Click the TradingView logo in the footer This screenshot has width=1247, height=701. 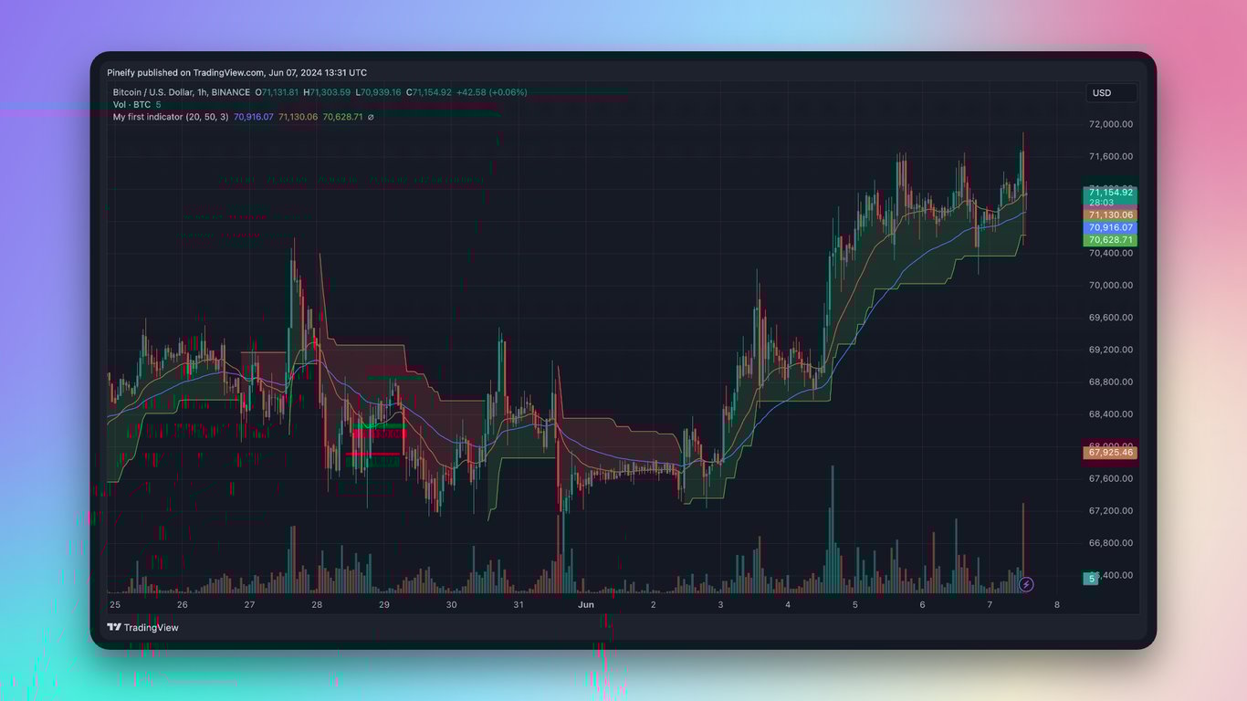[x=142, y=627]
